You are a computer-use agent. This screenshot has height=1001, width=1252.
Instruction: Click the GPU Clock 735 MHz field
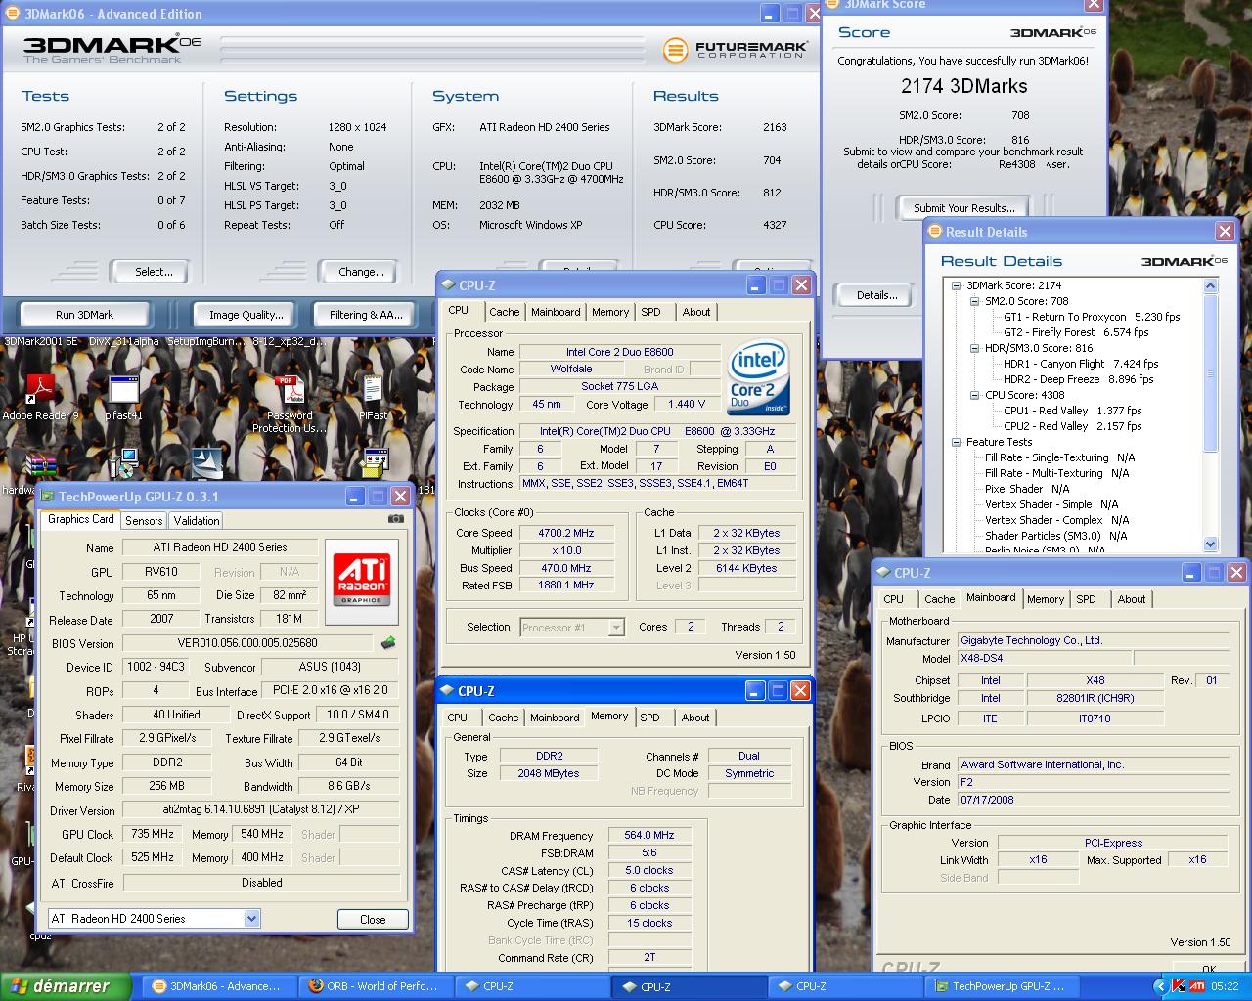(153, 834)
